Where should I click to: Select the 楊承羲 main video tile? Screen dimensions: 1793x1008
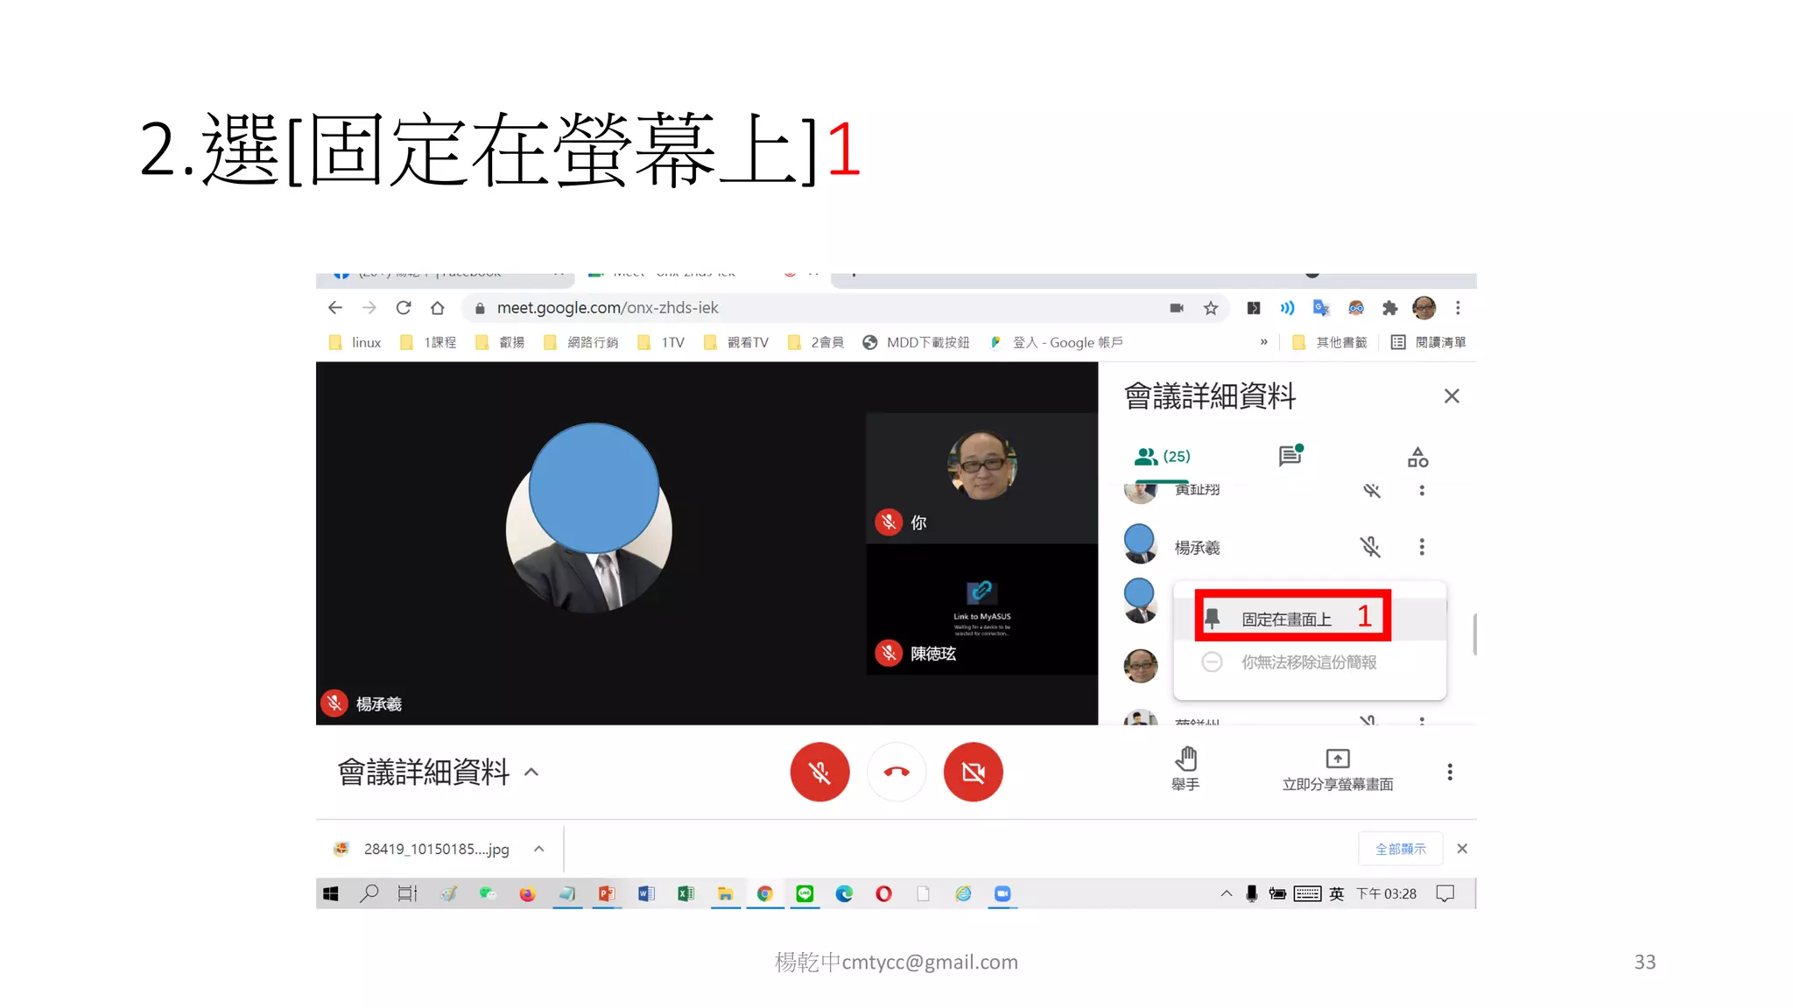point(590,542)
